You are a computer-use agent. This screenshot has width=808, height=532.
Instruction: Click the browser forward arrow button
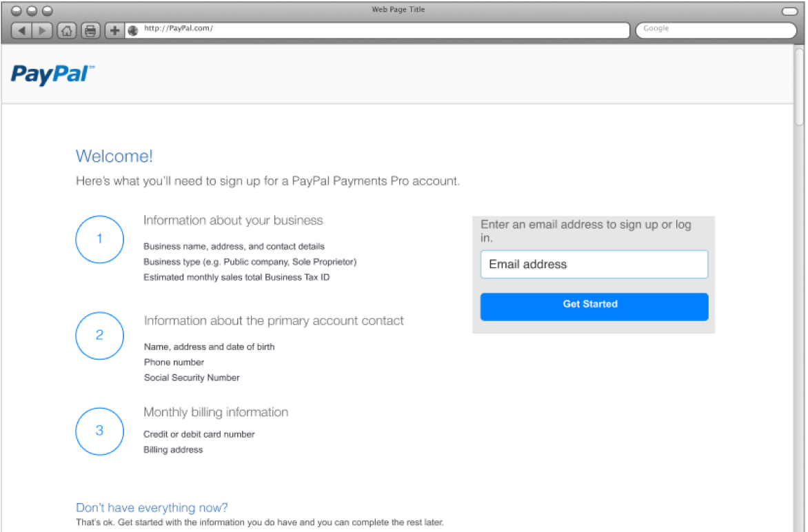(x=42, y=31)
